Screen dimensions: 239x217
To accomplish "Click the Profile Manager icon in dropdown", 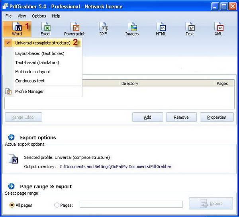I will (8, 92).
